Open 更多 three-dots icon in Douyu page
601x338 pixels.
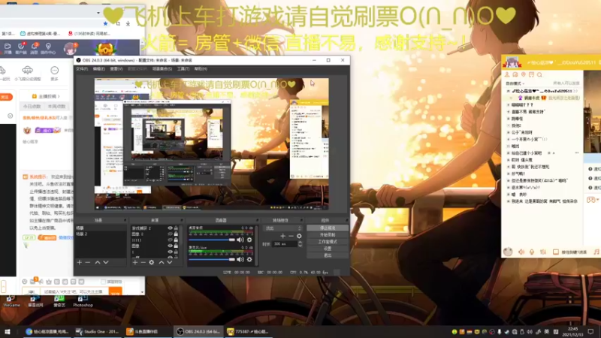coord(54,70)
